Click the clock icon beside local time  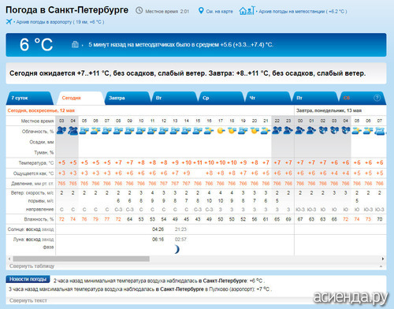click(x=139, y=10)
